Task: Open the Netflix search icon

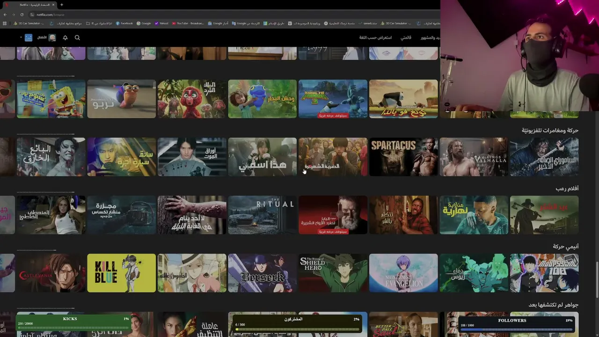Action: pyautogui.click(x=77, y=37)
